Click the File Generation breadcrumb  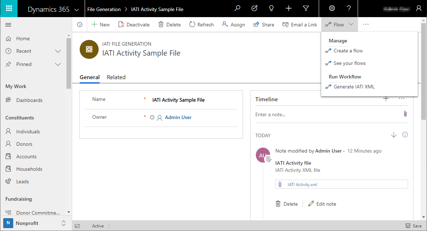click(x=104, y=9)
